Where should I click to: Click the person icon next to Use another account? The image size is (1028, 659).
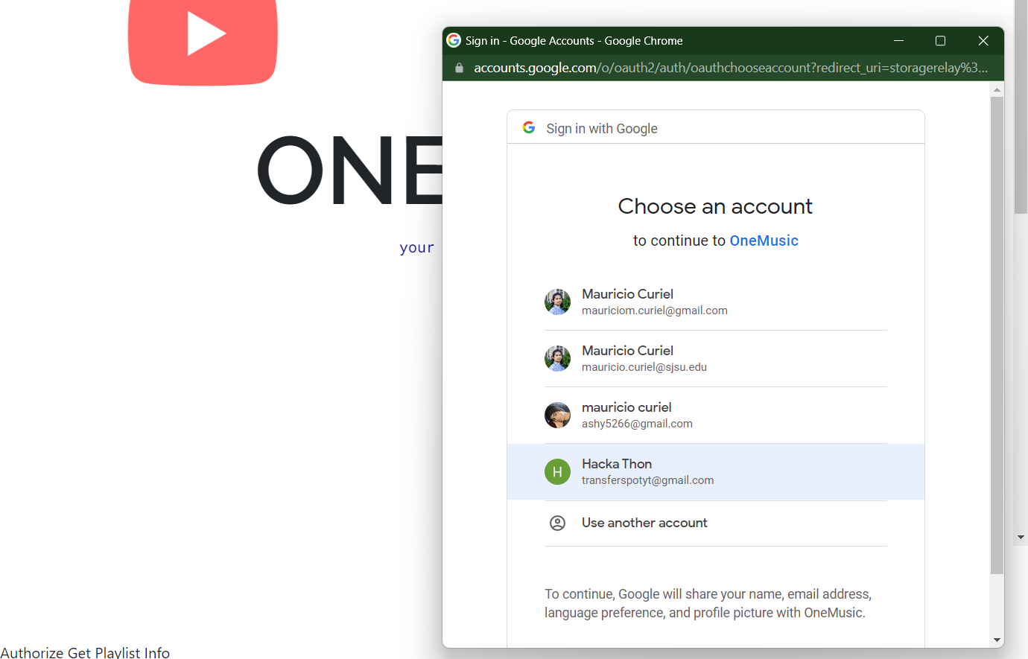tap(557, 523)
